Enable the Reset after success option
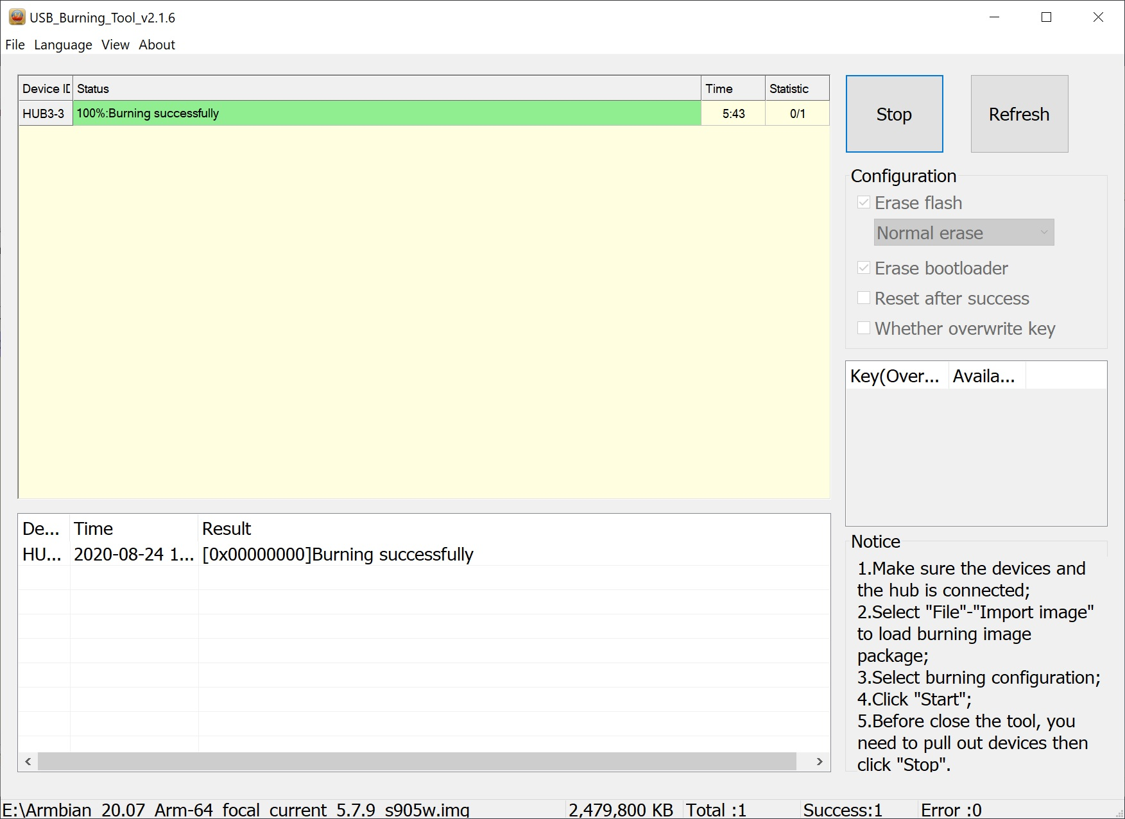Viewport: 1125px width, 819px height. (x=864, y=298)
